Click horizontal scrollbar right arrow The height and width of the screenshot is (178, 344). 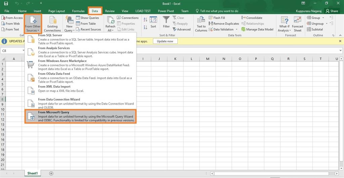337,173
